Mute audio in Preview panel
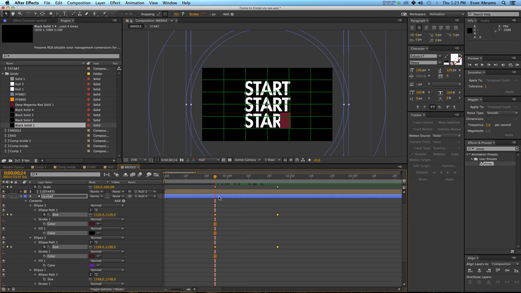This screenshot has height=293, width=521. coord(503,65)
